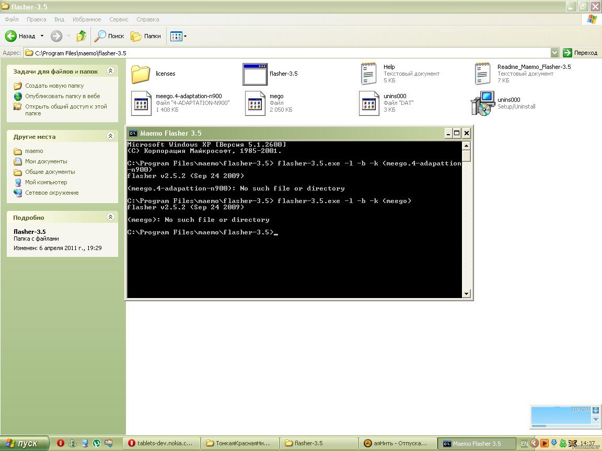Switch to the аяНить - Отпуска... taskbar button

click(398, 443)
